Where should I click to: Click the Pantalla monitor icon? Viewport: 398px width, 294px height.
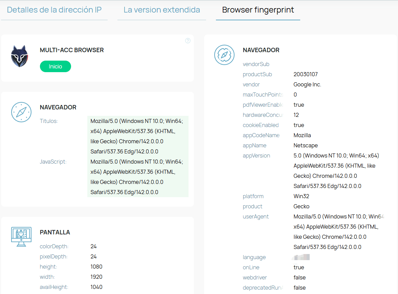coord(21,236)
